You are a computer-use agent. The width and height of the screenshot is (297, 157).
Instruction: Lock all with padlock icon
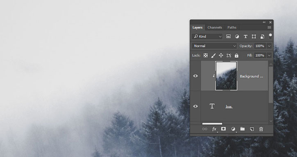[x=237, y=56]
